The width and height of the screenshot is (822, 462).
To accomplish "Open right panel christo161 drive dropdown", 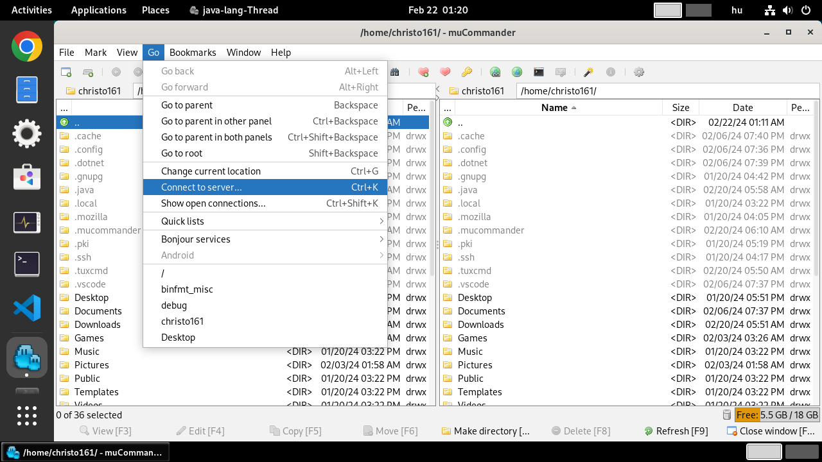I will coord(477,91).
